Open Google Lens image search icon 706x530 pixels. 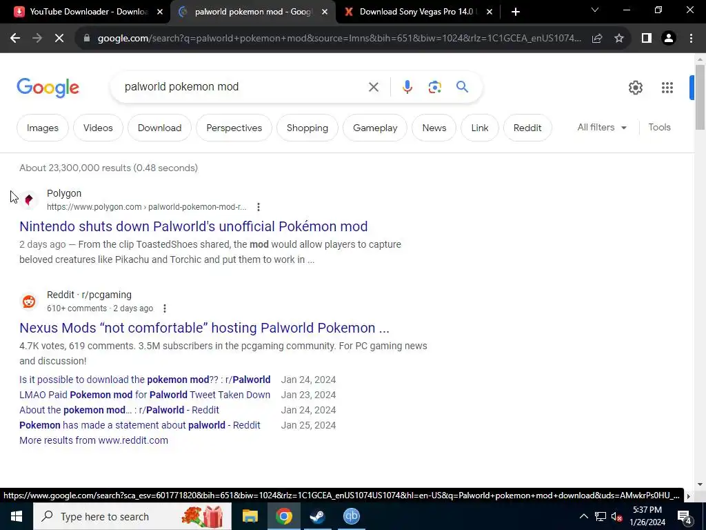(434, 87)
